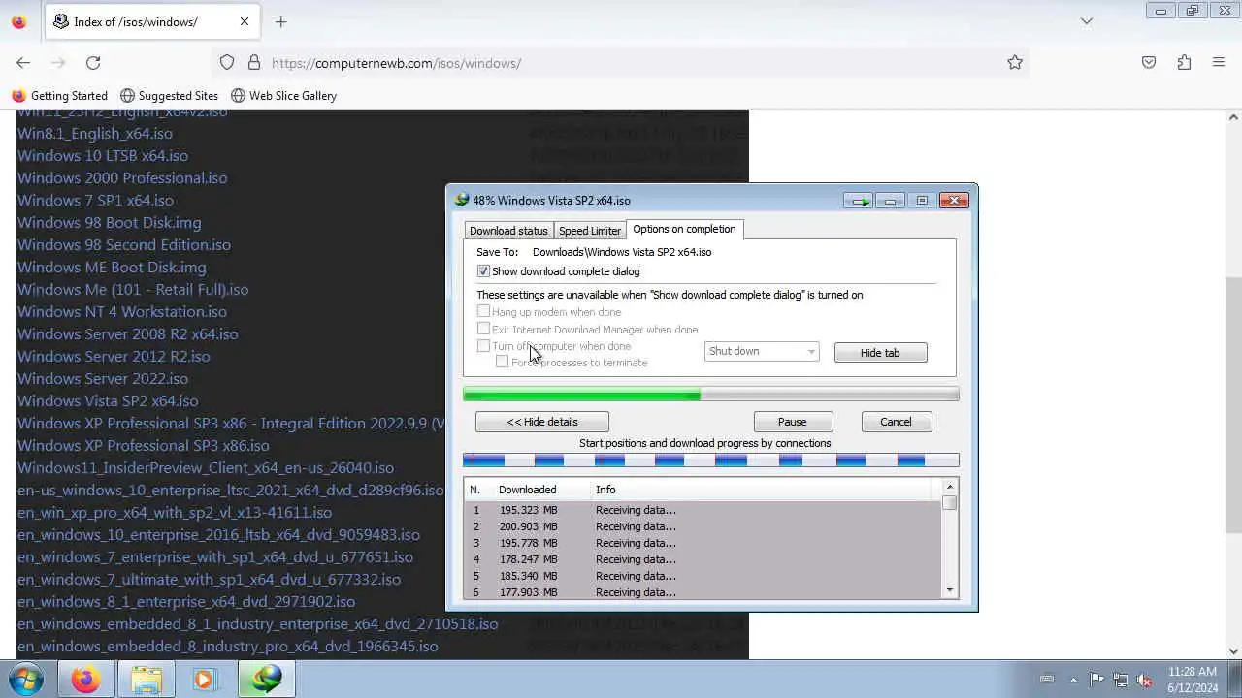The height and width of the screenshot is (698, 1242).
Task: Select connection row 4 with 178.247 MB
Action: tap(703, 559)
